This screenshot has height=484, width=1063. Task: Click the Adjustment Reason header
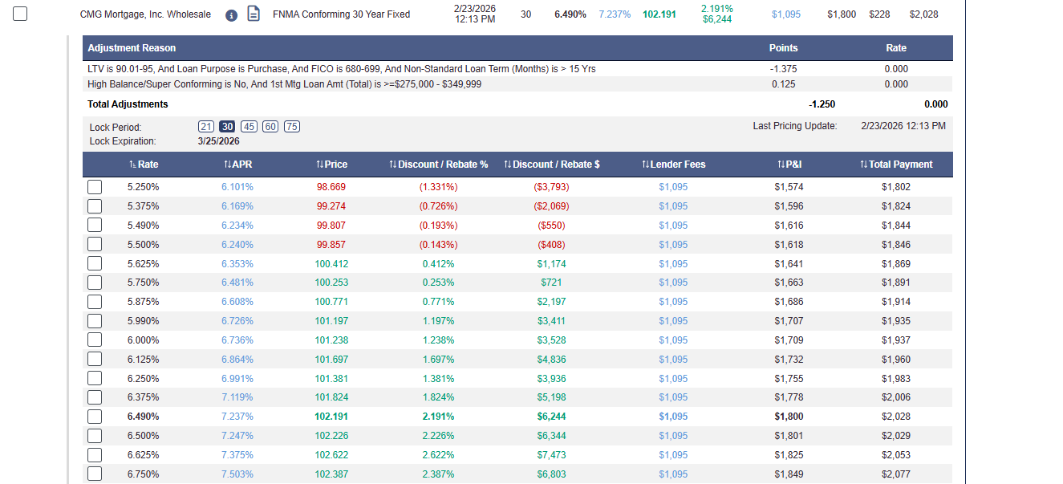click(x=132, y=48)
